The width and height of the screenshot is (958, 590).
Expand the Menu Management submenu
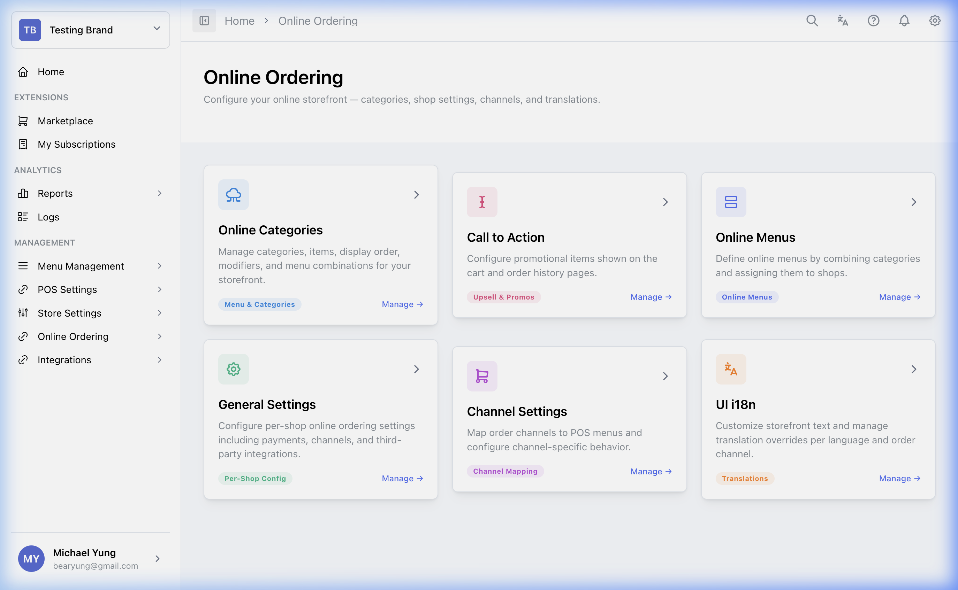point(159,266)
